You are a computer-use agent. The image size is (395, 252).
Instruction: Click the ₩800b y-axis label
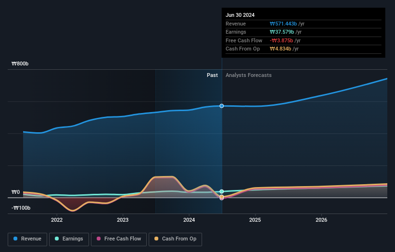(20, 63)
